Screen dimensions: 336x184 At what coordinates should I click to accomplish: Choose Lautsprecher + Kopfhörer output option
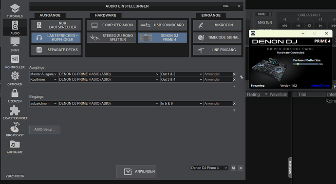click(x=56, y=37)
